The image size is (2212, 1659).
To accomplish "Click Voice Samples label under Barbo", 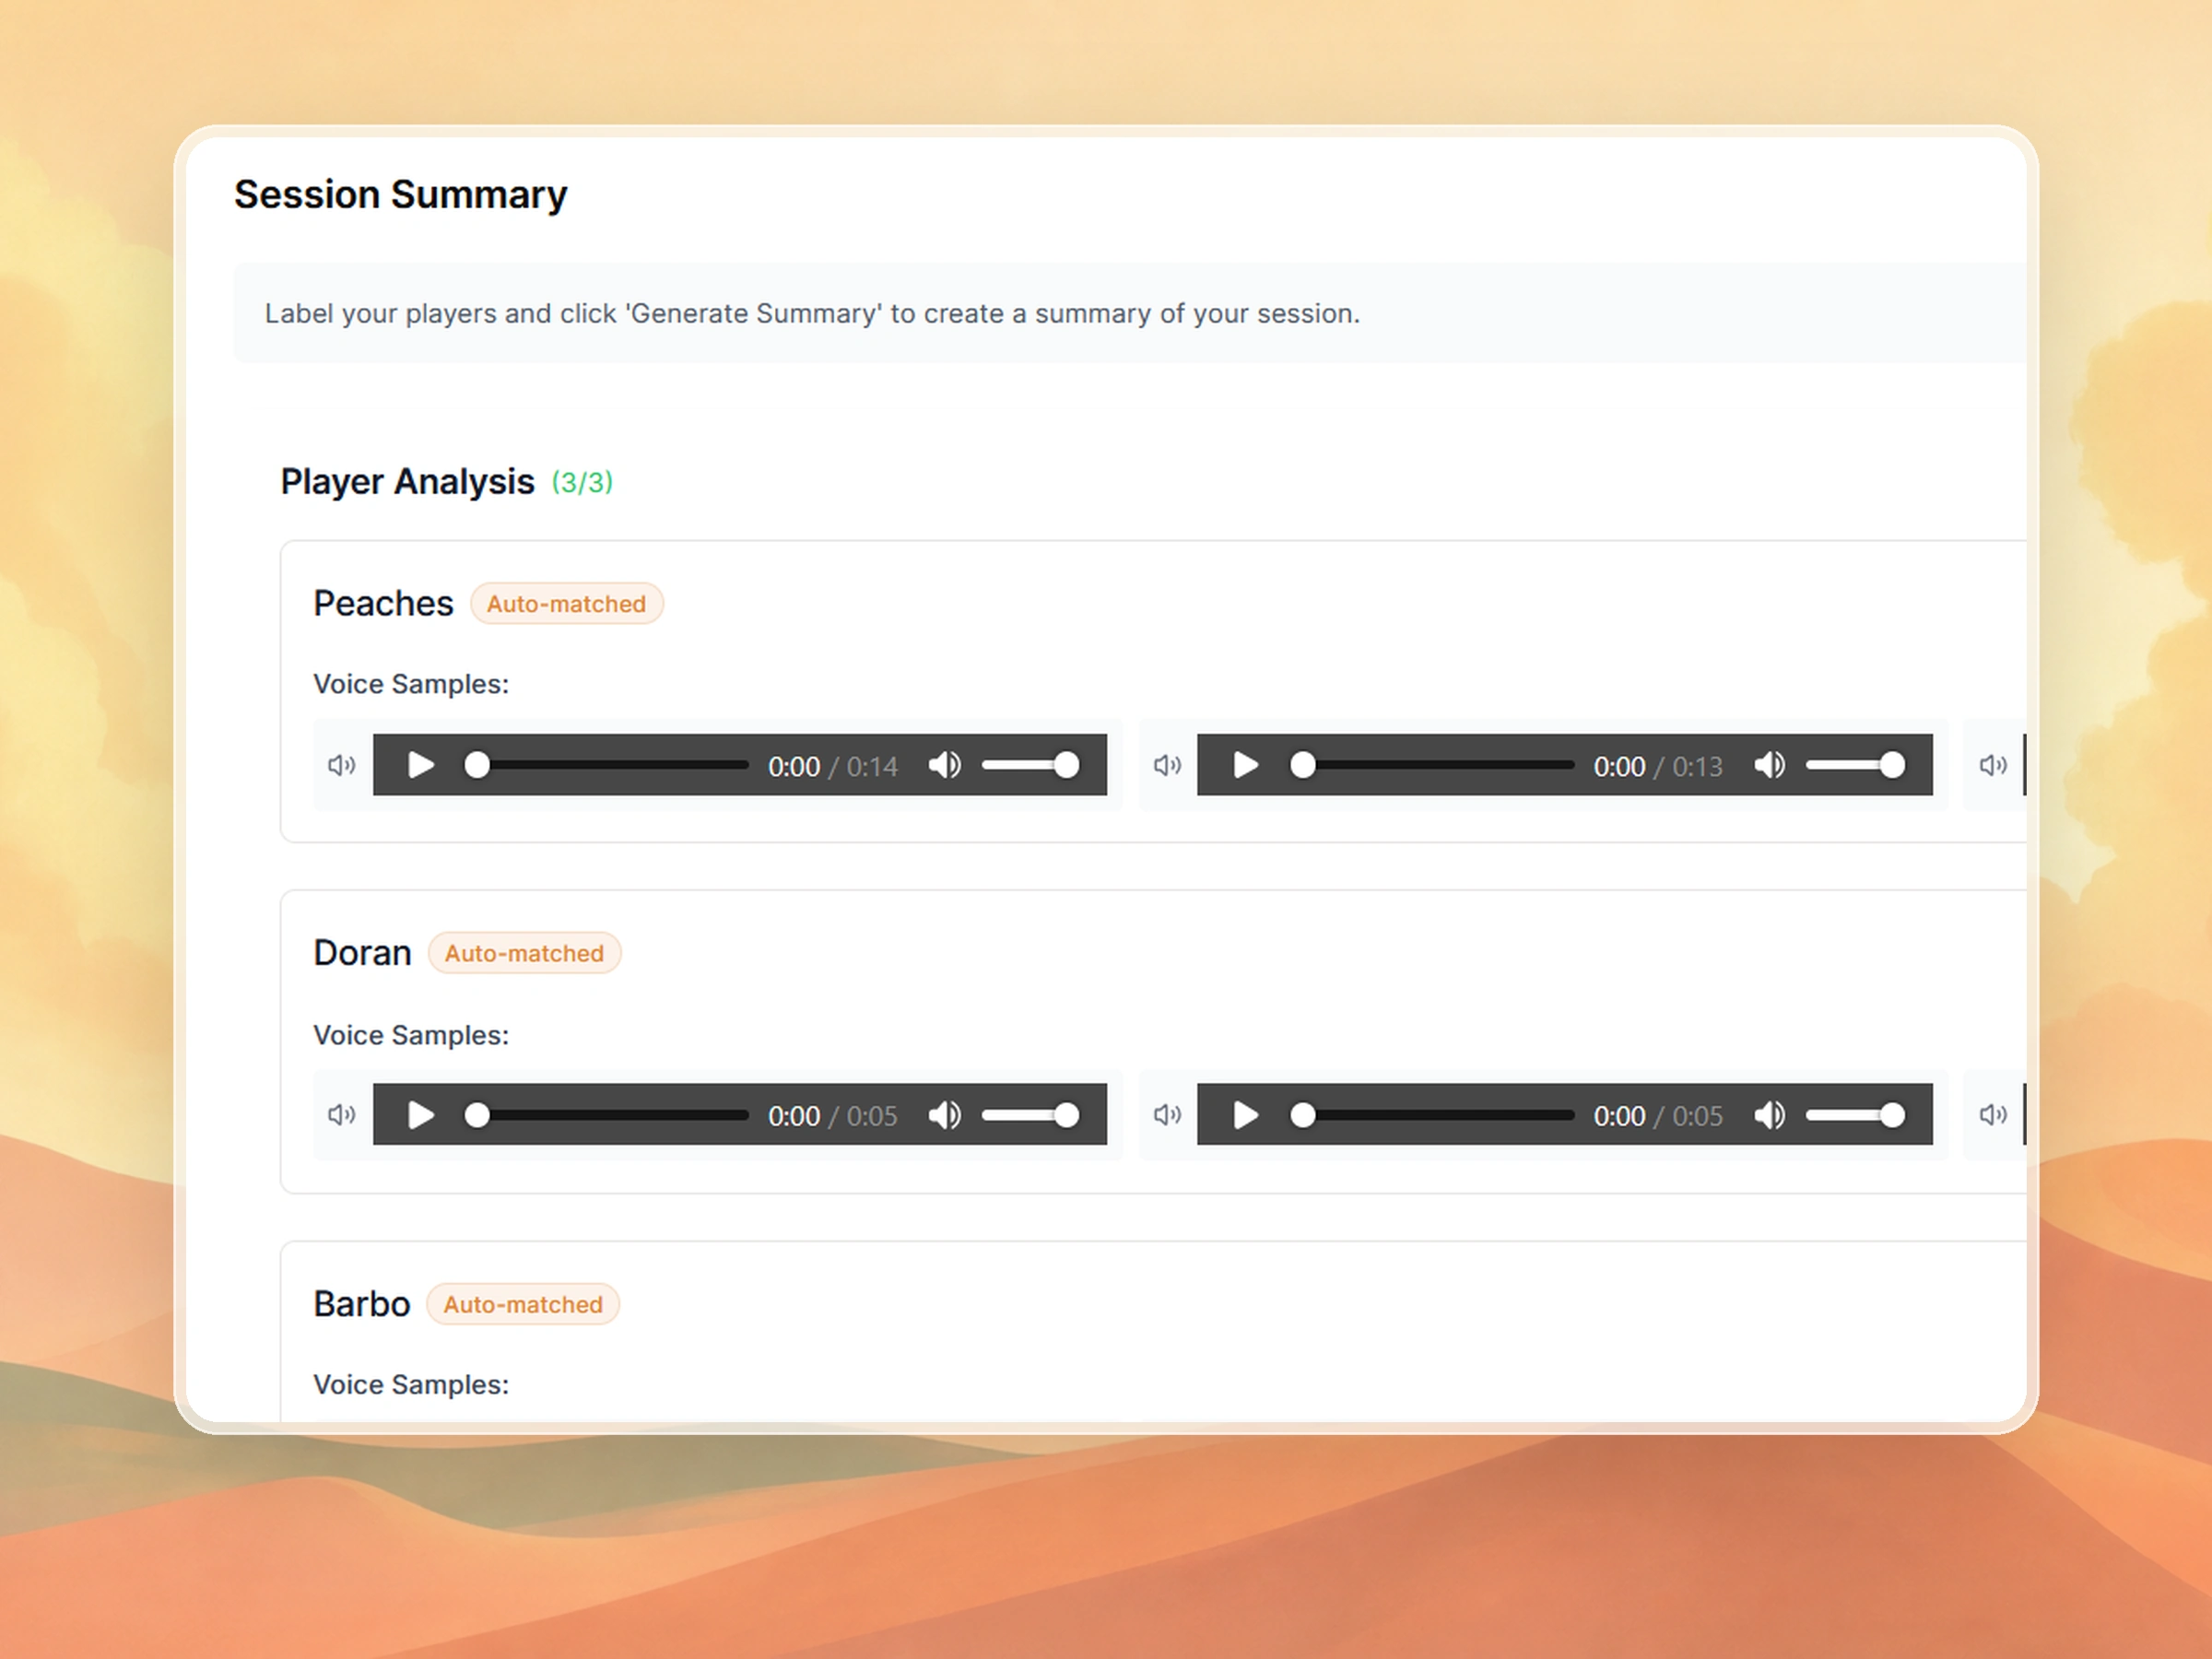I will click(x=411, y=1385).
